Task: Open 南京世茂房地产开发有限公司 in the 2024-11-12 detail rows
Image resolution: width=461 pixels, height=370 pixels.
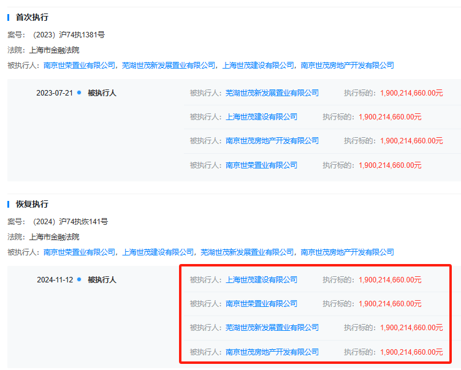Action: tap(272, 352)
